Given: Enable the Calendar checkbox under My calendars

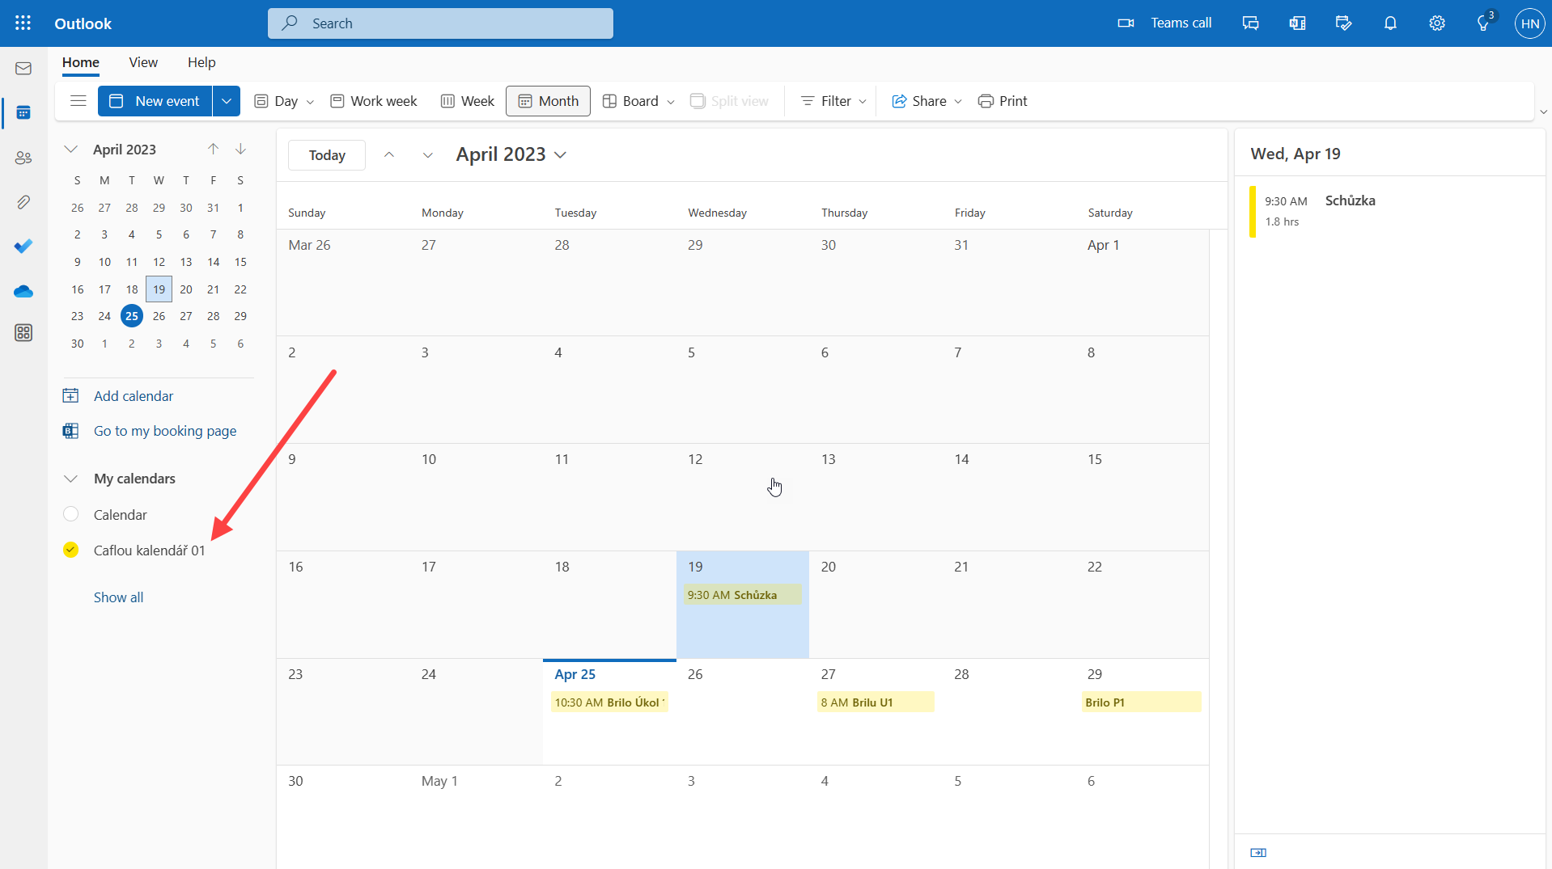Looking at the screenshot, I should pos(71,514).
